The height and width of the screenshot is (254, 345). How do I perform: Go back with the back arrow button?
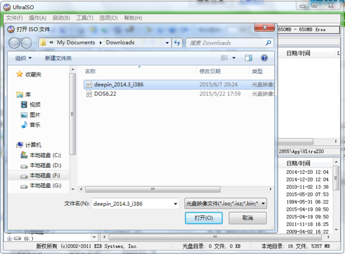pyautogui.click(x=14, y=43)
